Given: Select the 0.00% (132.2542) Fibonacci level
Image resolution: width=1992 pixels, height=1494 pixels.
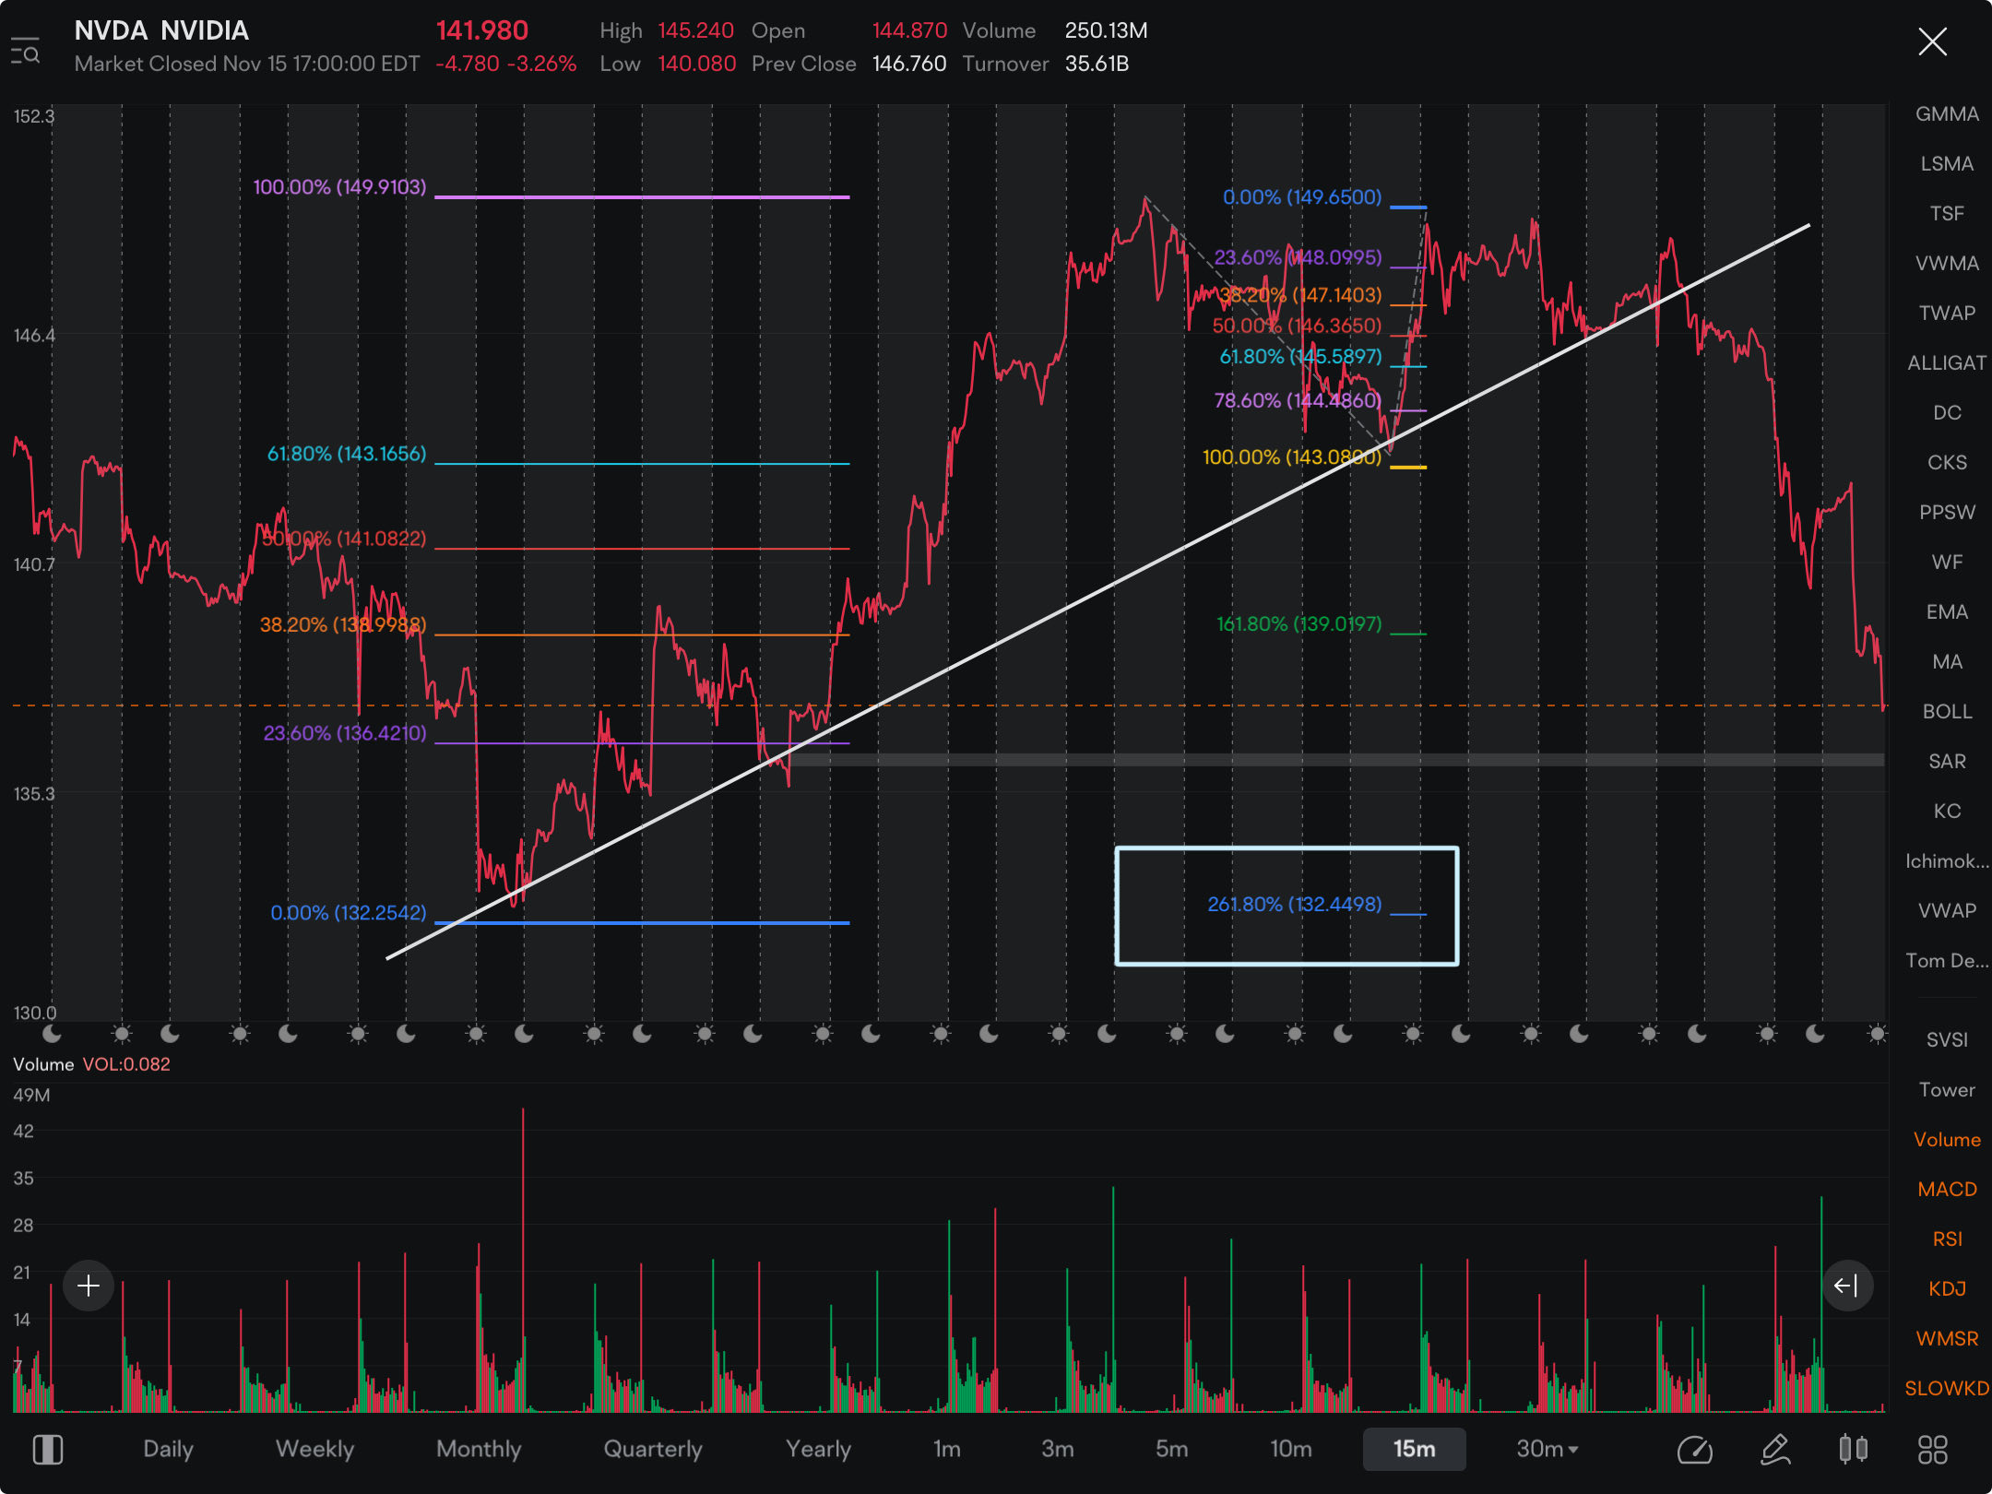Looking at the screenshot, I should coord(642,922).
